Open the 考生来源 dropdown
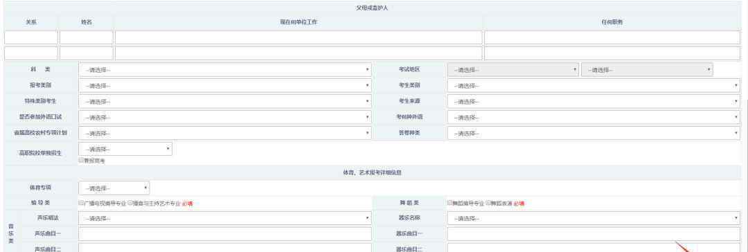Image resolution: width=748 pixels, height=252 pixels. tap(594, 101)
